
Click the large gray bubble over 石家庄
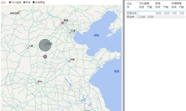click(45, 45)
